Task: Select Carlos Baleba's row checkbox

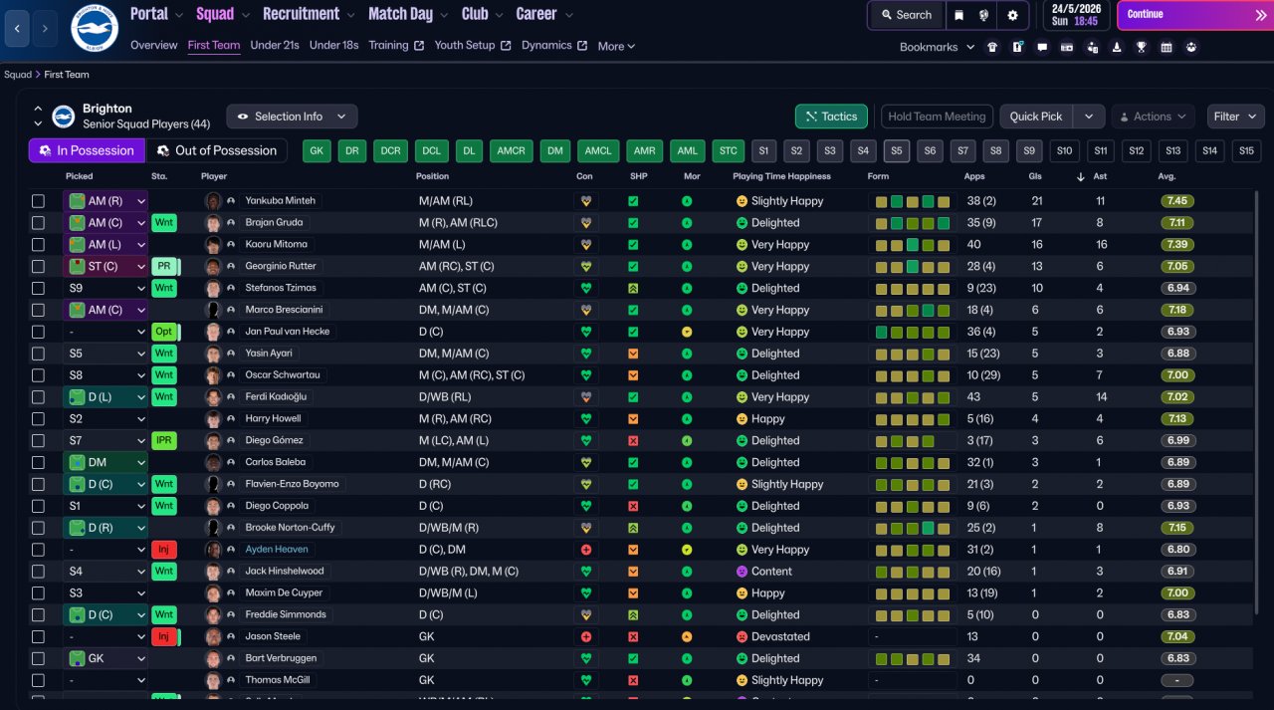Action: 38,463
